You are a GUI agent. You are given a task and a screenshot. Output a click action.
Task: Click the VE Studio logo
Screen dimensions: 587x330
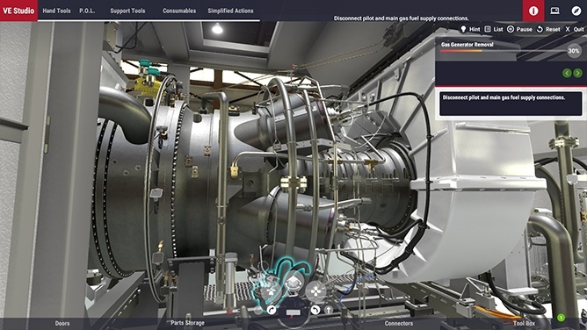(18, 11)
